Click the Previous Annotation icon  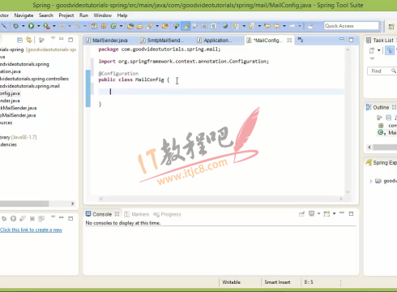tap(251, 26)
